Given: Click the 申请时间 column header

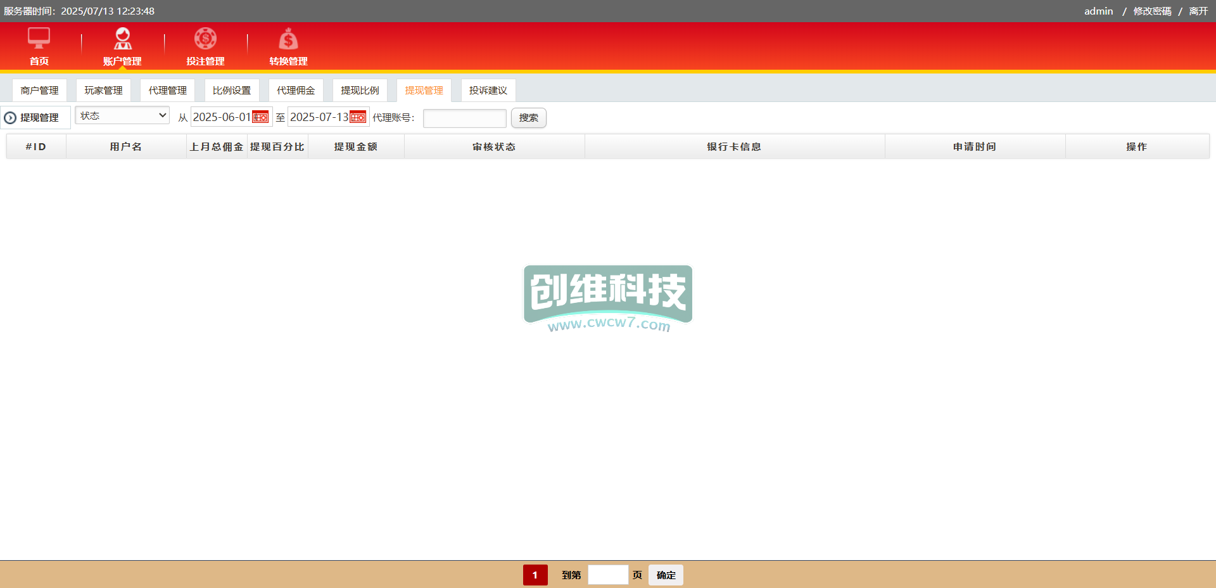Looking at the screenshot, I should (975, 146).
